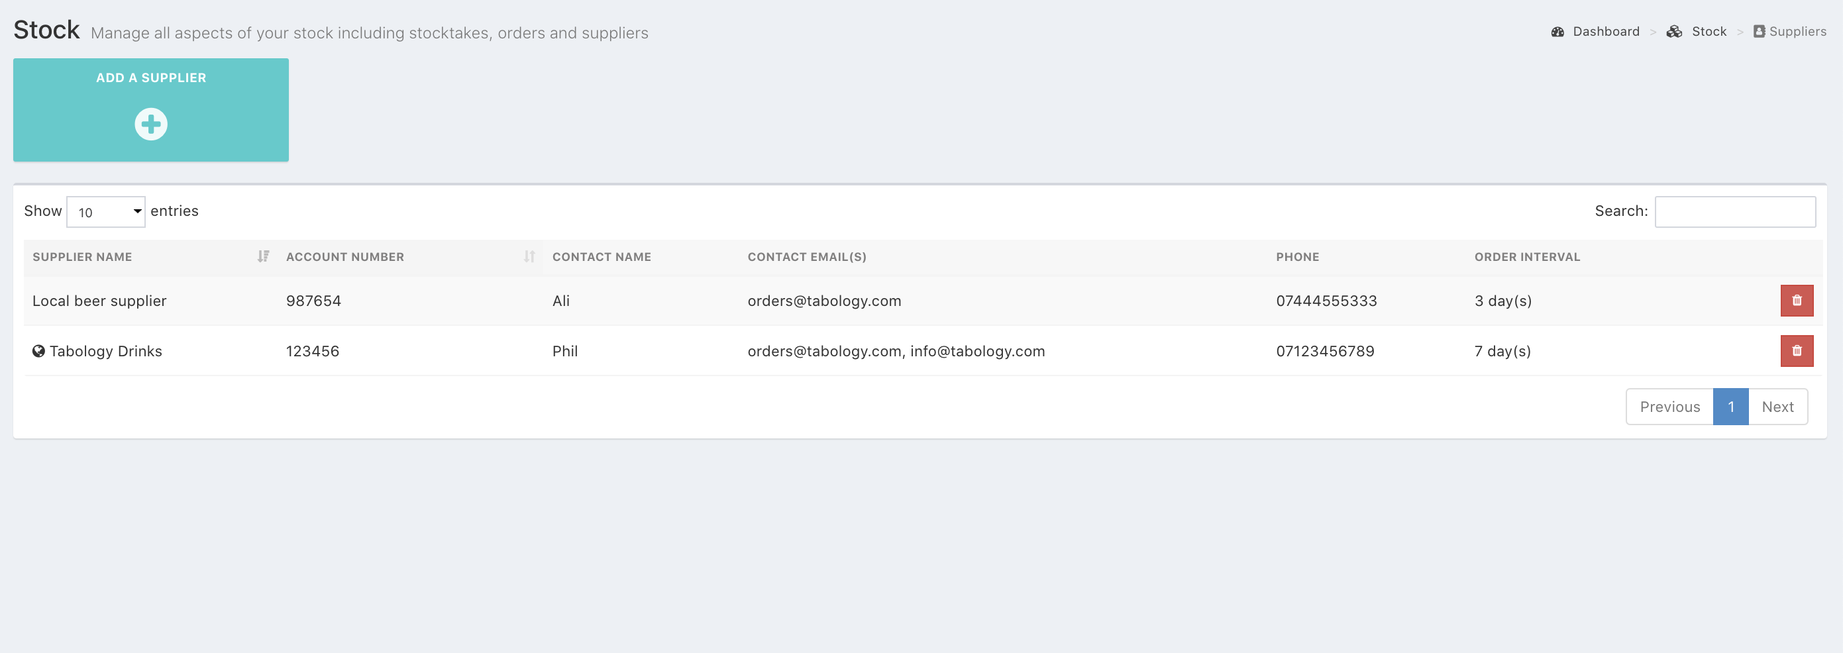Image resolution: width=1843 pixels, height=653 pixels.
Task: Click the plus icon to add supplier
Action: 151,124
